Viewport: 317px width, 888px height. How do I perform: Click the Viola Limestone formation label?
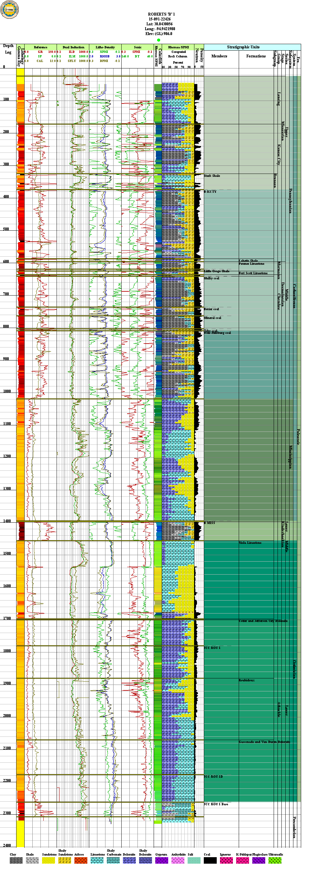250,542
